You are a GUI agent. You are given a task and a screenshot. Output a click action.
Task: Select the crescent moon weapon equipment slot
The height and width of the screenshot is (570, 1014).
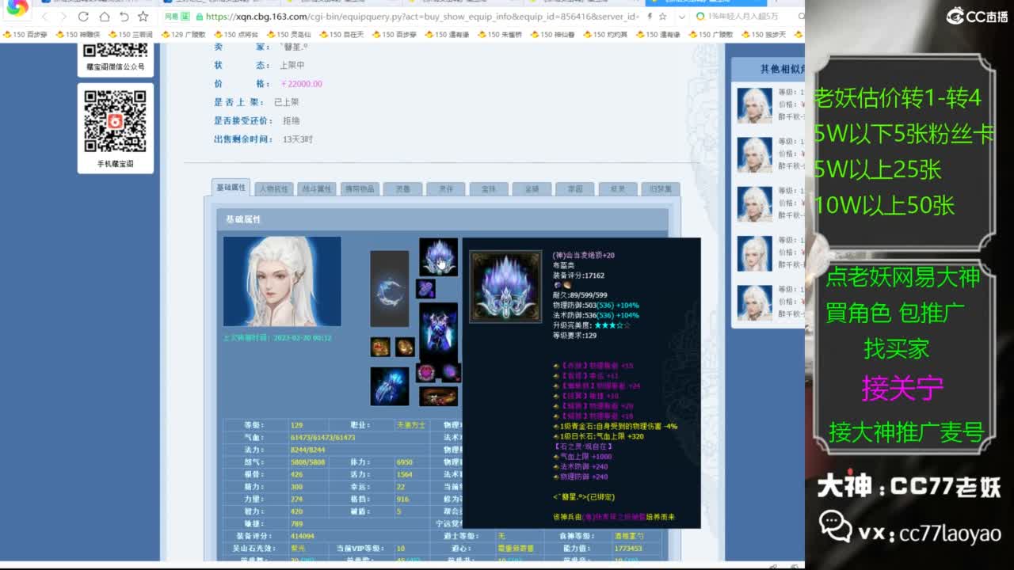coord(390,289)
